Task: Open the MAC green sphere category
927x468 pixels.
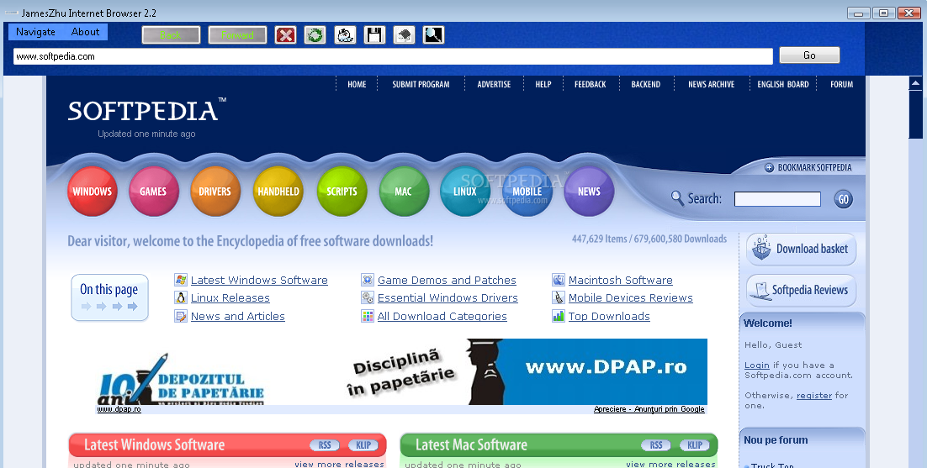Action: pos(404,192)
